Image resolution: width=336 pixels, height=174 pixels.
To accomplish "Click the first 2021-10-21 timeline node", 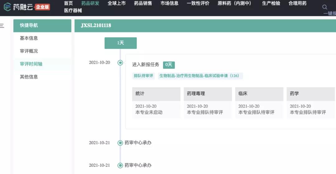I will coord(120,143).
